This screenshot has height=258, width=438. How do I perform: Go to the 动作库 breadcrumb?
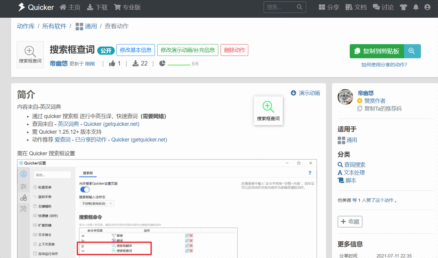point(26,26)
